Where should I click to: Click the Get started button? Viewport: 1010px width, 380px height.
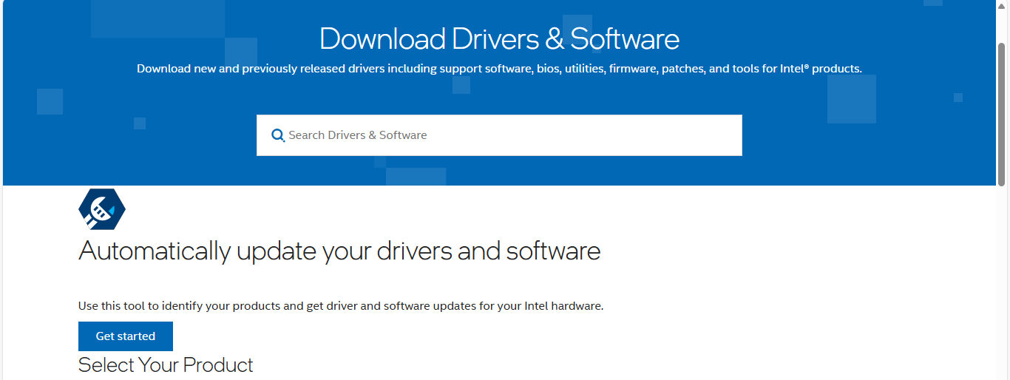pos(126,336)
